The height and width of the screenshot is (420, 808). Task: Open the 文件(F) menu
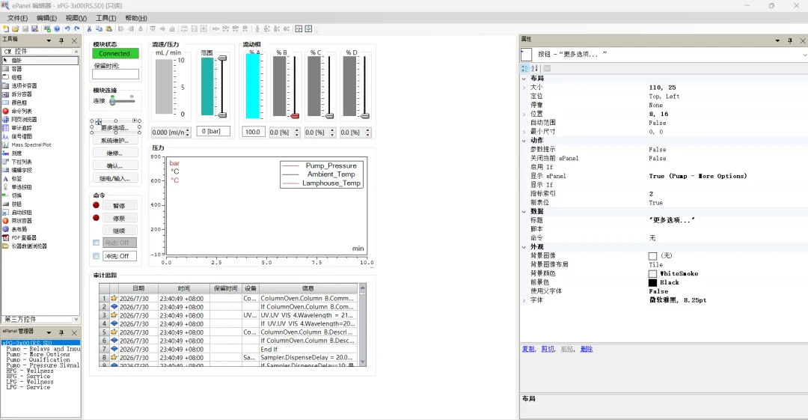coord(17,18)
